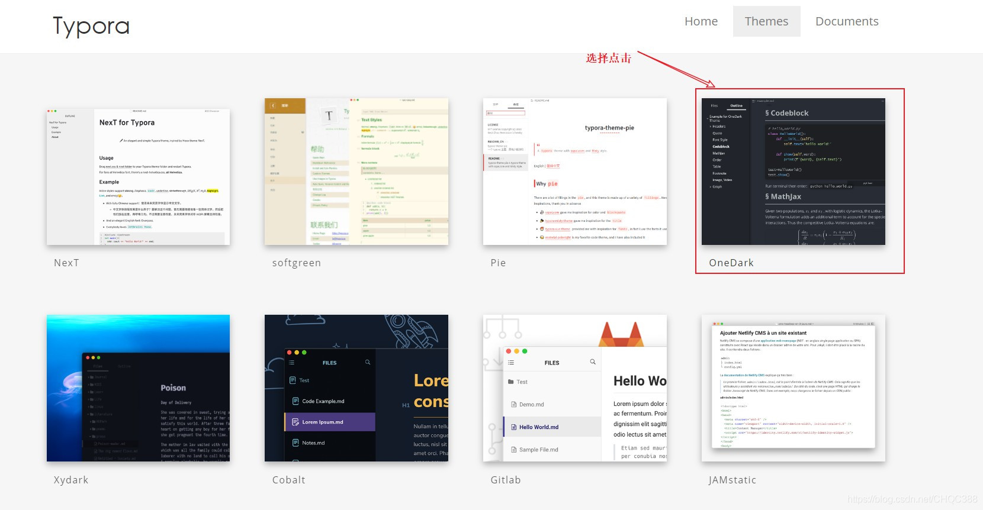Click the NexT theme title
The width and height of the screenshot is (983, 510).
click(66, 263)
